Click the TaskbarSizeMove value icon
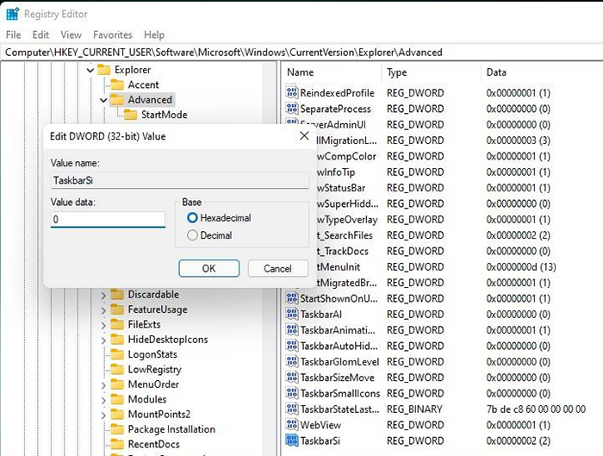 (292, 377)
